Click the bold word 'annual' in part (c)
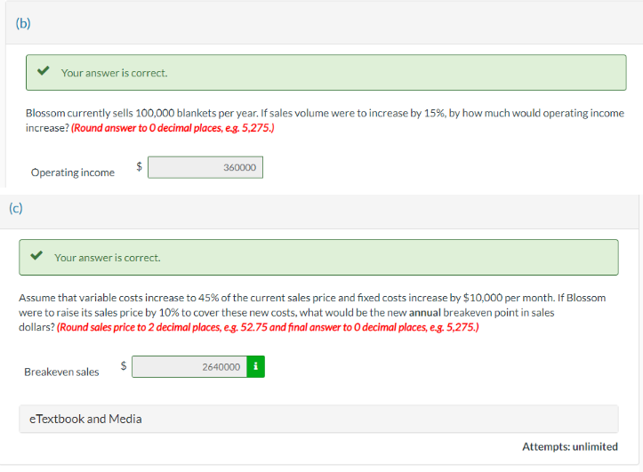 (424, 313)
